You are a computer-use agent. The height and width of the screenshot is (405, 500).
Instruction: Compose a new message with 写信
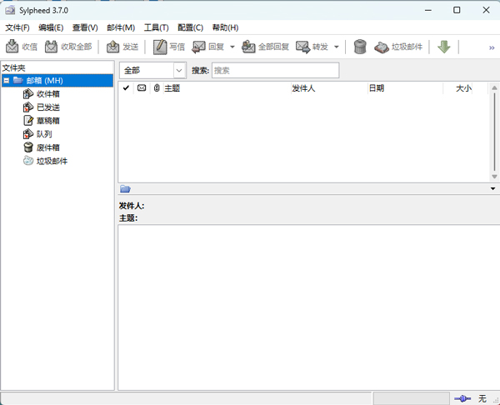[x=169, y=47]
